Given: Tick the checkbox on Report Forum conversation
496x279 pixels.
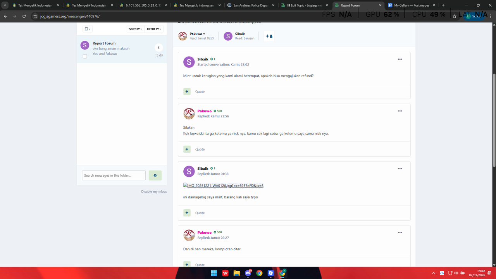Looking at the screenshot, I should pyautogui.click(x=85, y=56).
